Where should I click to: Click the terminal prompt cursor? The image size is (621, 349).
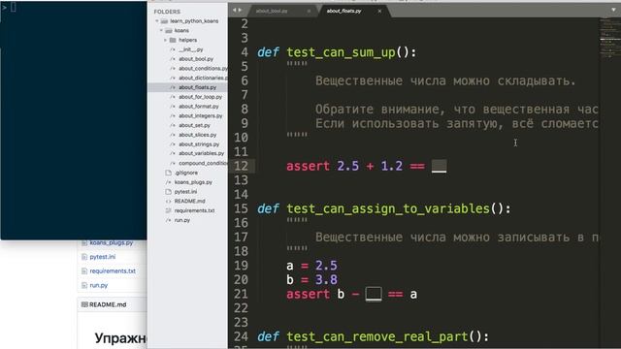click(x=13, y=7)
